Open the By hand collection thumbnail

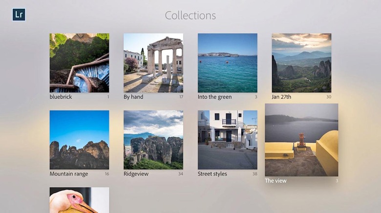[x=153, y=63]
